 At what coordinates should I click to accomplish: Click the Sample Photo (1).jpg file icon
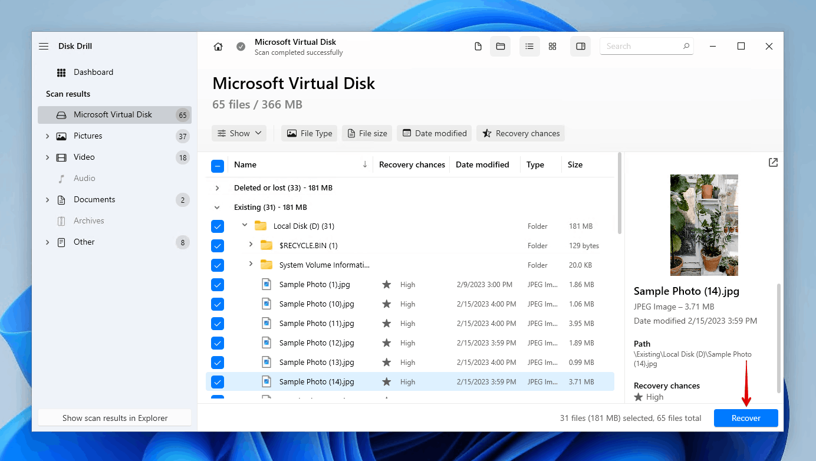266,284
